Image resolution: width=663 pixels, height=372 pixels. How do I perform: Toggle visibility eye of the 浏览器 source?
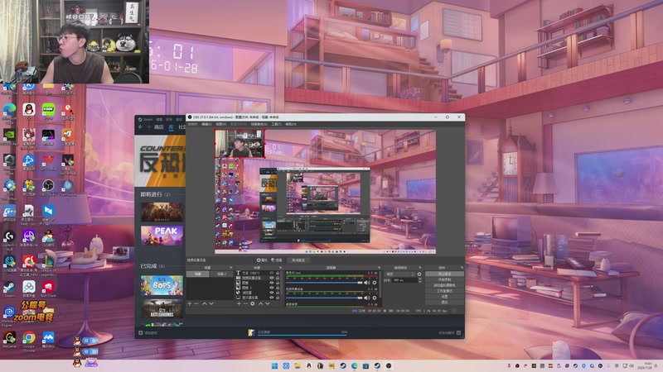(x=272, y=293)
